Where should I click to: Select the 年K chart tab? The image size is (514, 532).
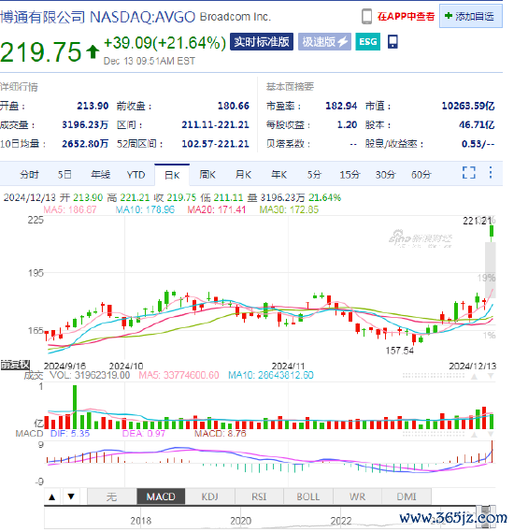click(279, 175)
